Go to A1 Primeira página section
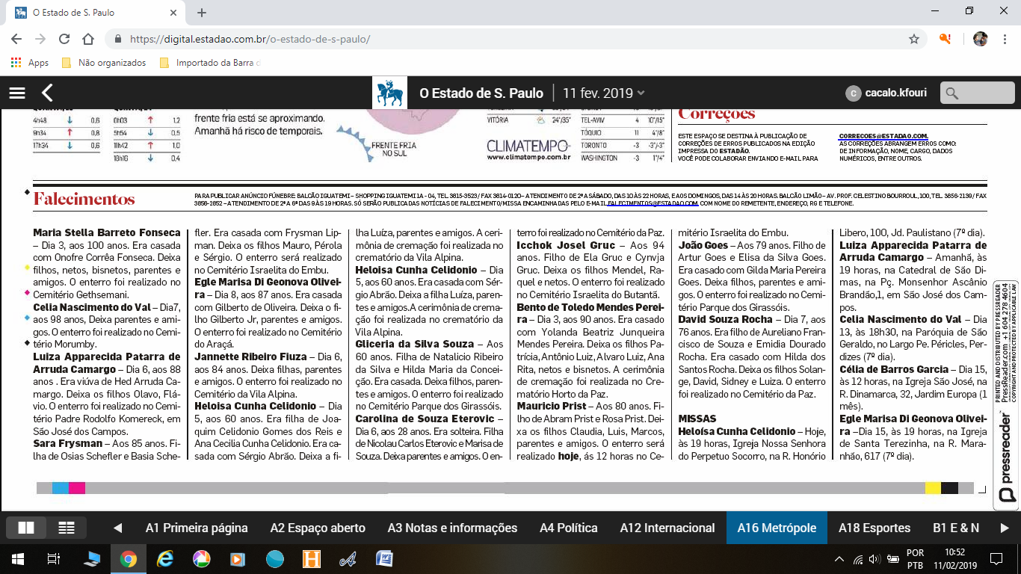The image size is (1021, 574). click(x=197, y=528)
